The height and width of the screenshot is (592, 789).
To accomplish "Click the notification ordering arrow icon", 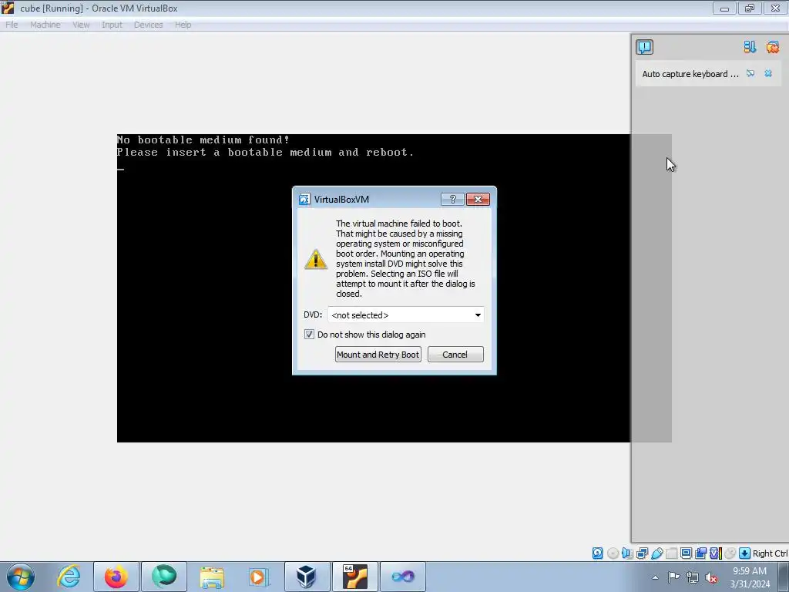I will 750,47.
